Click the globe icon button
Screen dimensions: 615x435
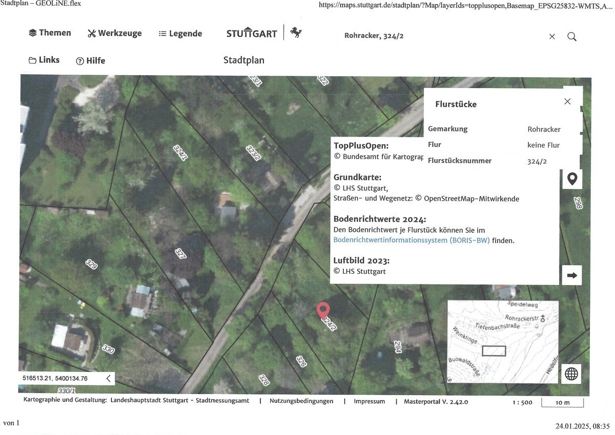click(571, 374)
